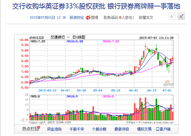Click the 5.50 price axis label
The width and height of the screenshot is (191, 136).
[x=25, y=87]
